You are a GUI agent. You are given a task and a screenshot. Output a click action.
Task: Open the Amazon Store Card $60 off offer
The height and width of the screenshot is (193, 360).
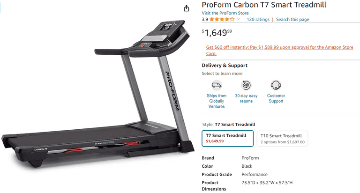pos(279,50)
